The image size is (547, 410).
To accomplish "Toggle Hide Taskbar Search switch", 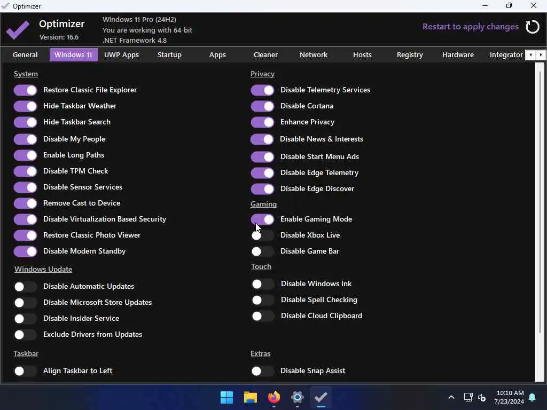I will (x=25, y=122).
